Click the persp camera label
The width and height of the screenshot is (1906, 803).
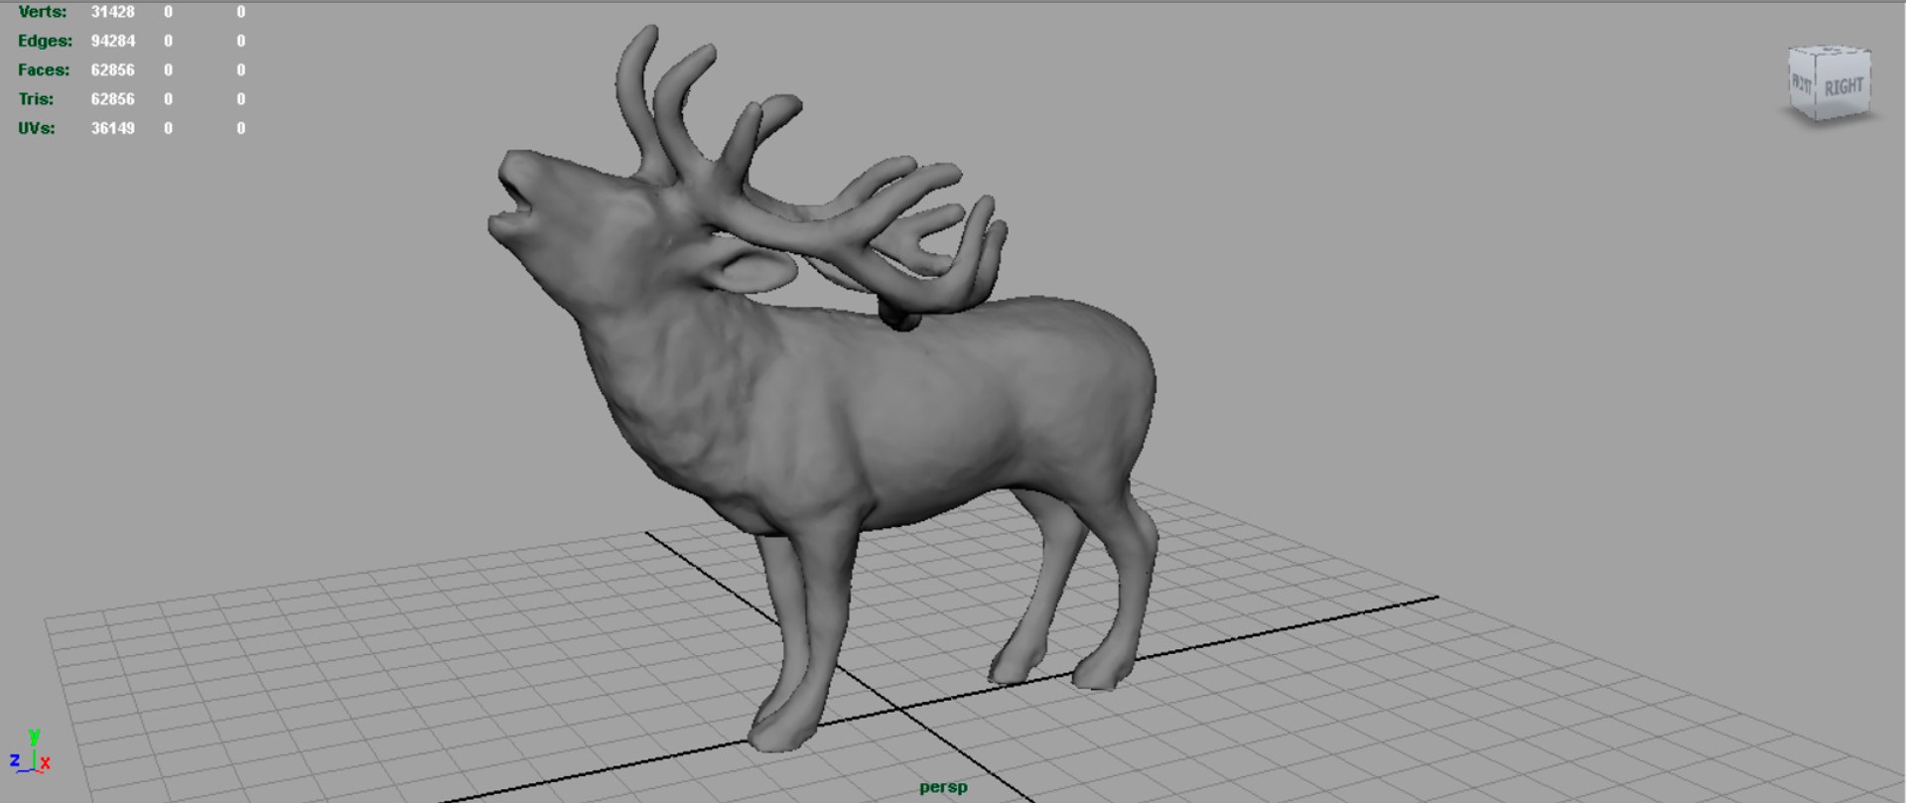pyautogui.click(x=943, y=787)
